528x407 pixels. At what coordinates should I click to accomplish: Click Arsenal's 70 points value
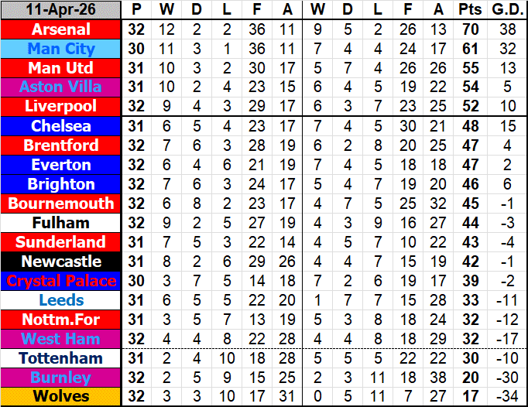point(468,29)
